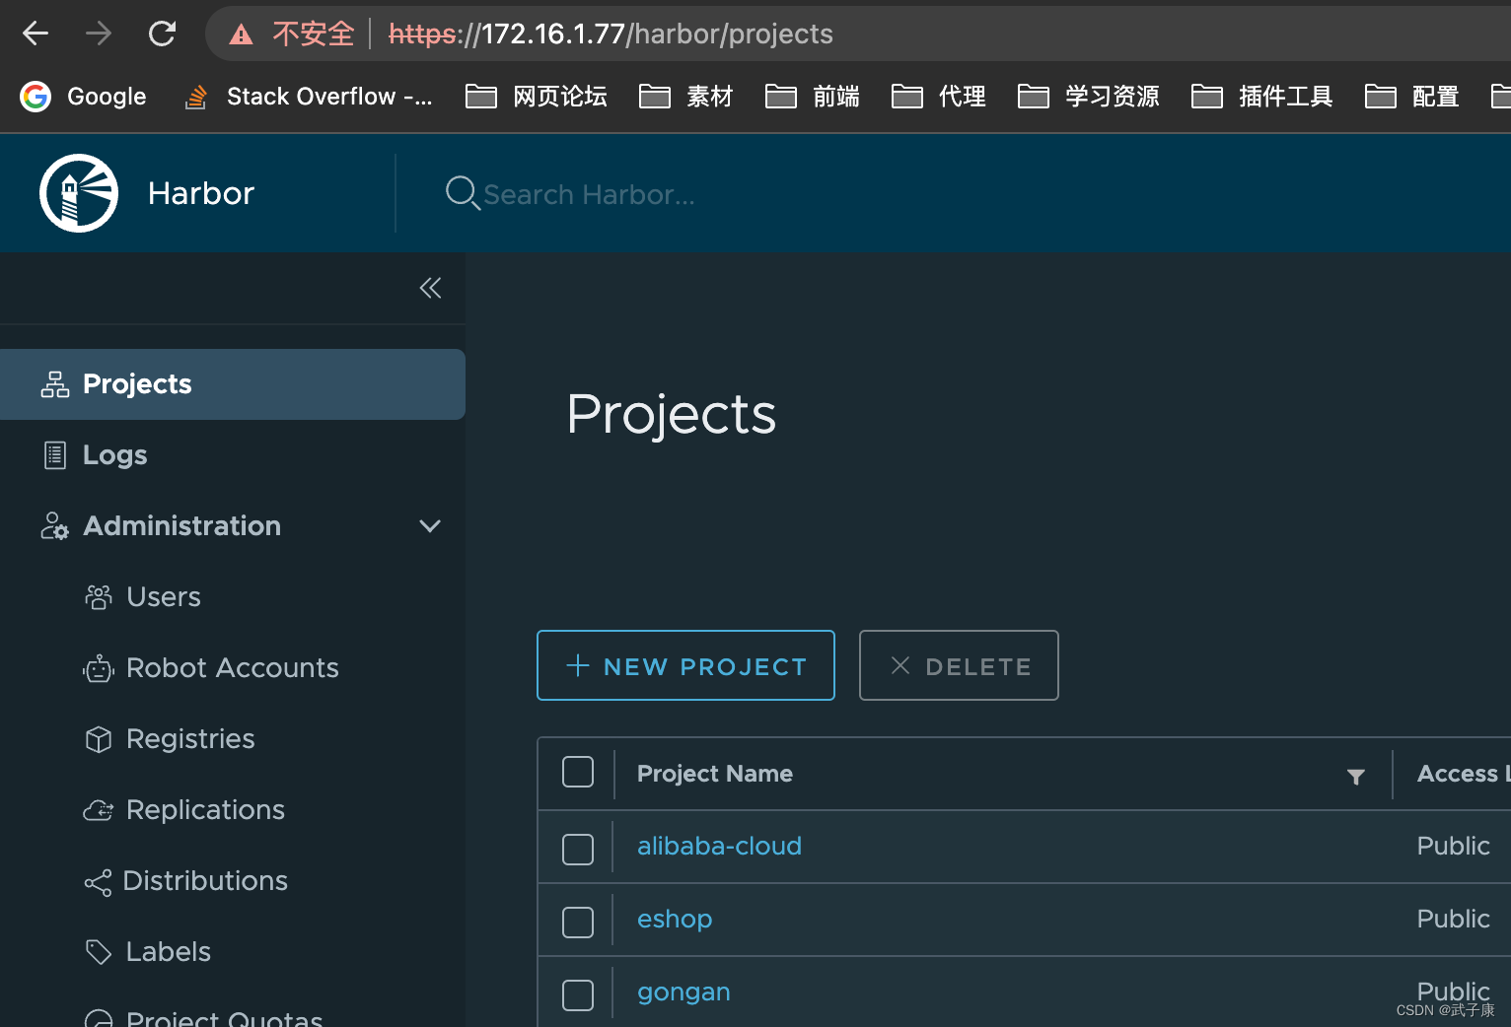The width and height of the screenshot is (1511, 1027).
Task: Tick the alibaba-cloud project checkbox
Action: tap(578, 849)
